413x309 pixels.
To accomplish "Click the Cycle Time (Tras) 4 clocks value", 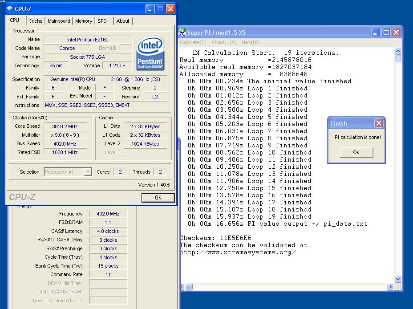I will coord(108,257).
